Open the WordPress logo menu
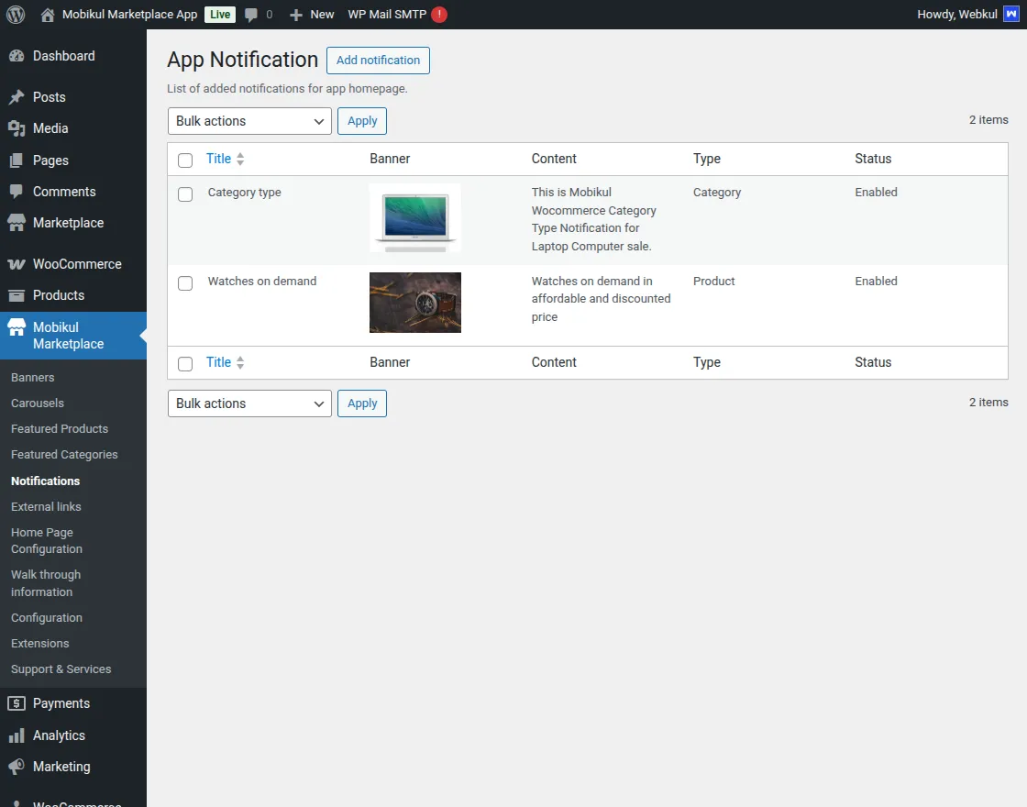Image resolution: width=1027 pixels, height=807 pixels. point(15,14)
